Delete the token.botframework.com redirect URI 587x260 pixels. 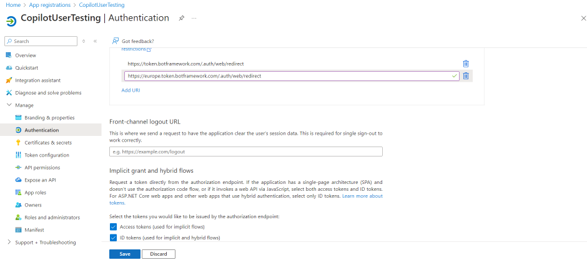click(465, 64)
